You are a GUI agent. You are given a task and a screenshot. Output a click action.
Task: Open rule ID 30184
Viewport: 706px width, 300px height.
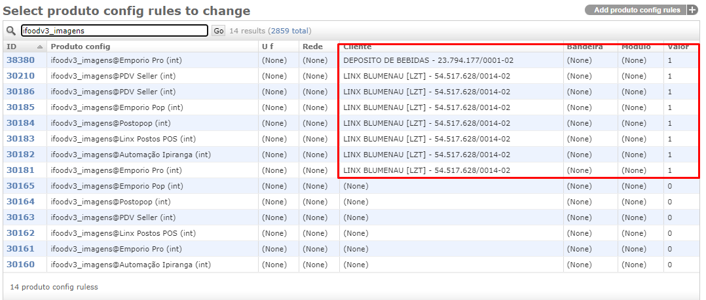point(20,123)
